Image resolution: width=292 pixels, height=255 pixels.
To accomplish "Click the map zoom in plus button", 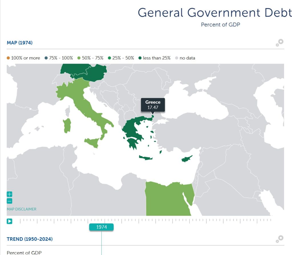I will pyautogui.click(x=9, y=194).
